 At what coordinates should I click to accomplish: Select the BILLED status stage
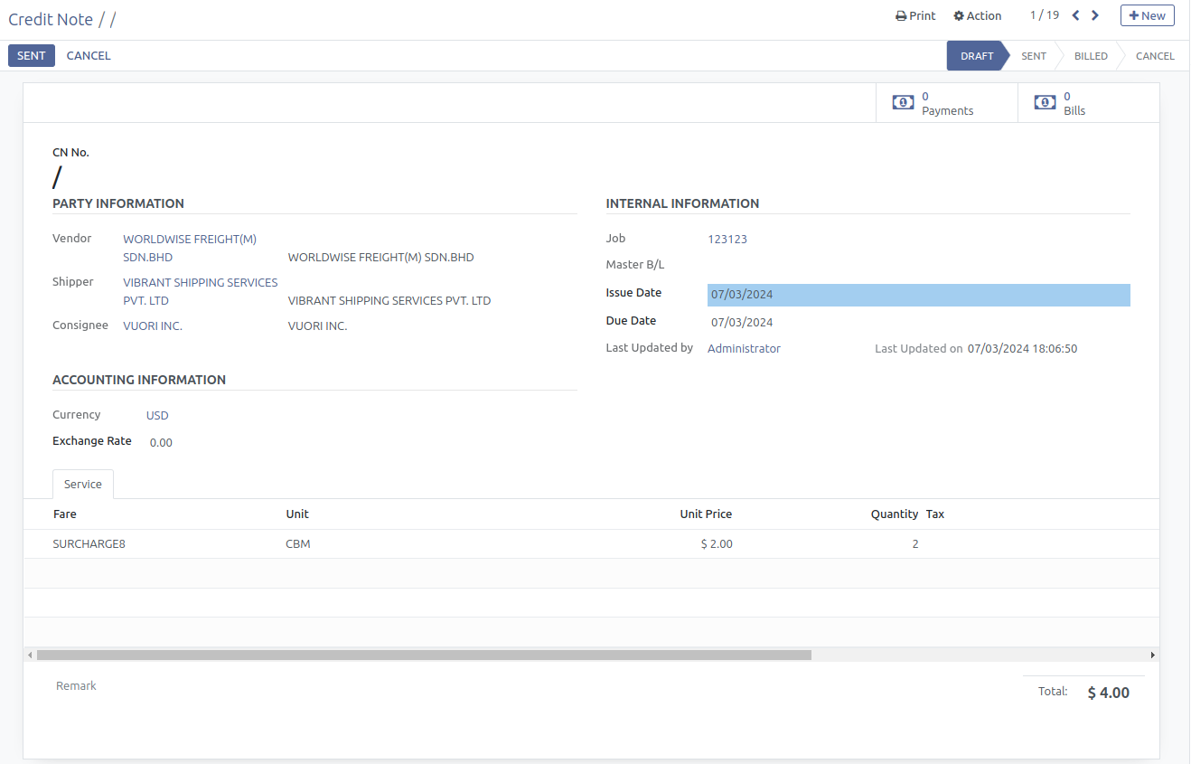pyautogui.click(x=1090, y=56)
